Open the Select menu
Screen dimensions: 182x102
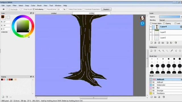[x=21, y=6]
